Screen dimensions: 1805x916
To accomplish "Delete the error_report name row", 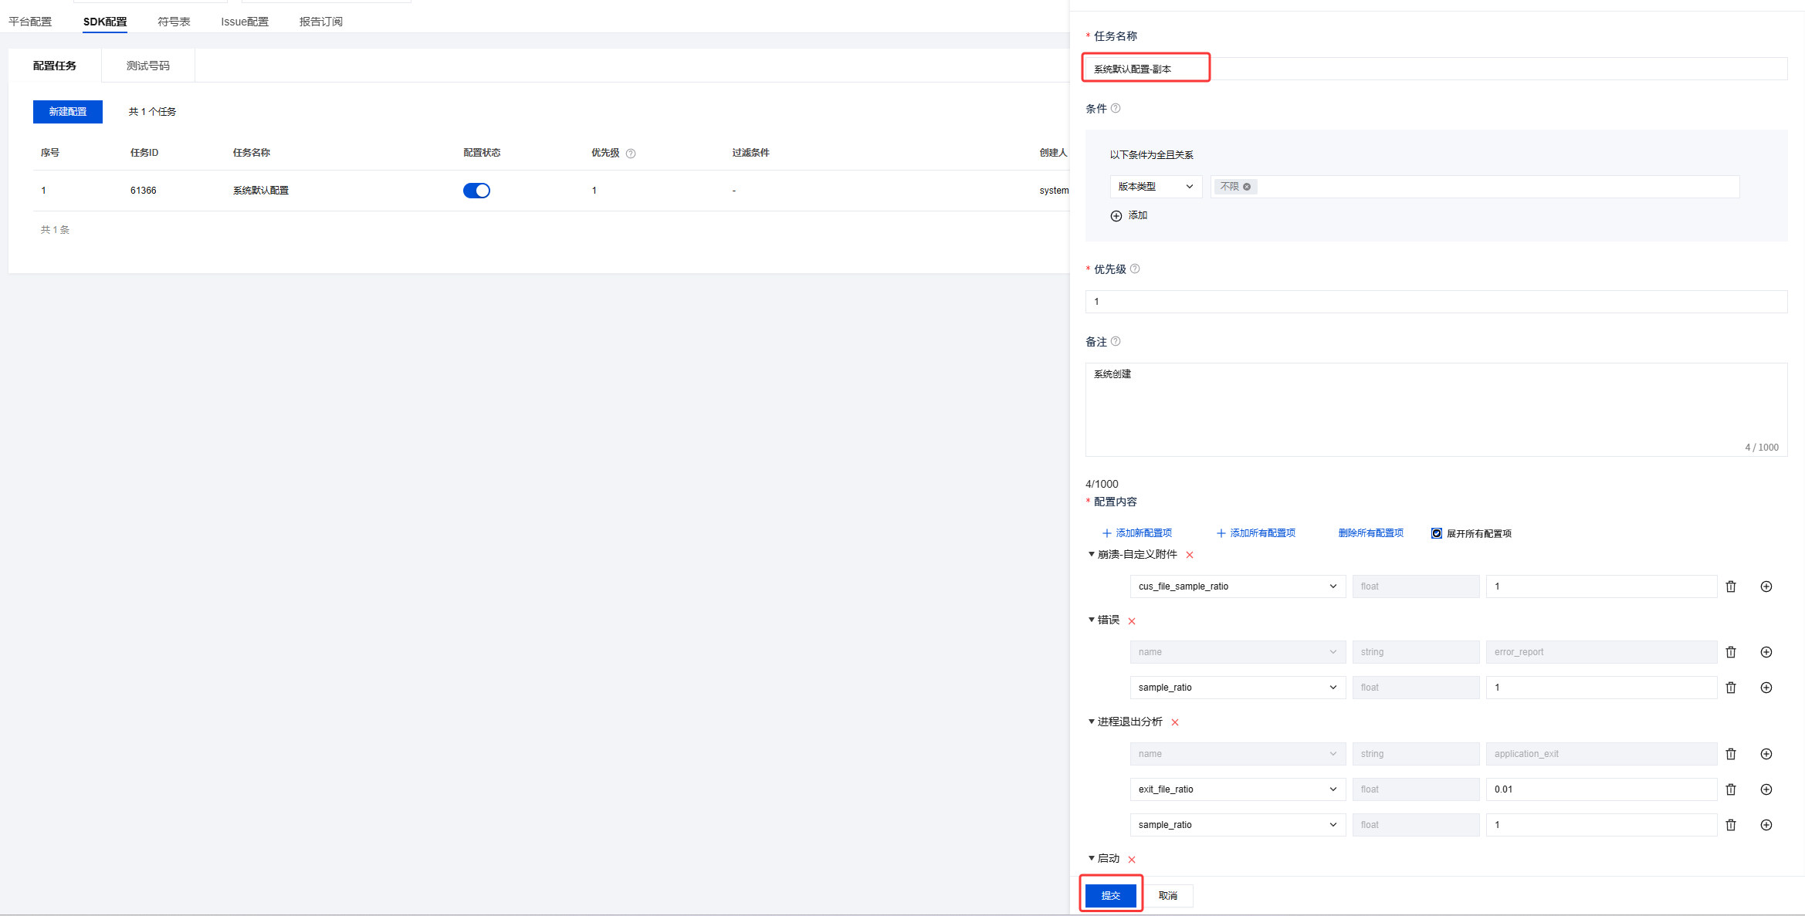I will pos(1731,652).
